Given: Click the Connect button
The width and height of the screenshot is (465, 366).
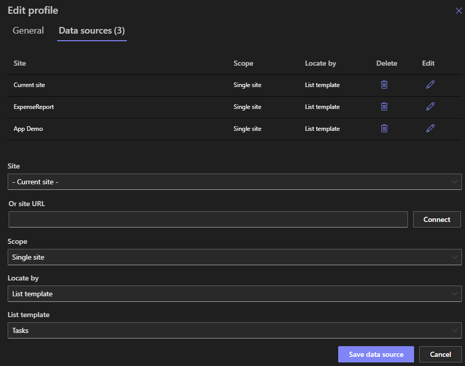Looking at the screenshot, I should [436, 219].
